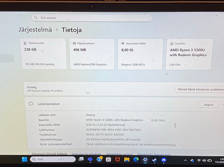Click Nimeä tämä tietokone uudelleen button
Image resolution: width=224 pixels, height=167 pixels.
point(200,90)
